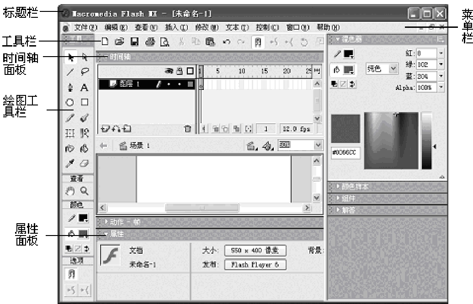Click the brightness slider in Color Mixer

click(427, 141)
